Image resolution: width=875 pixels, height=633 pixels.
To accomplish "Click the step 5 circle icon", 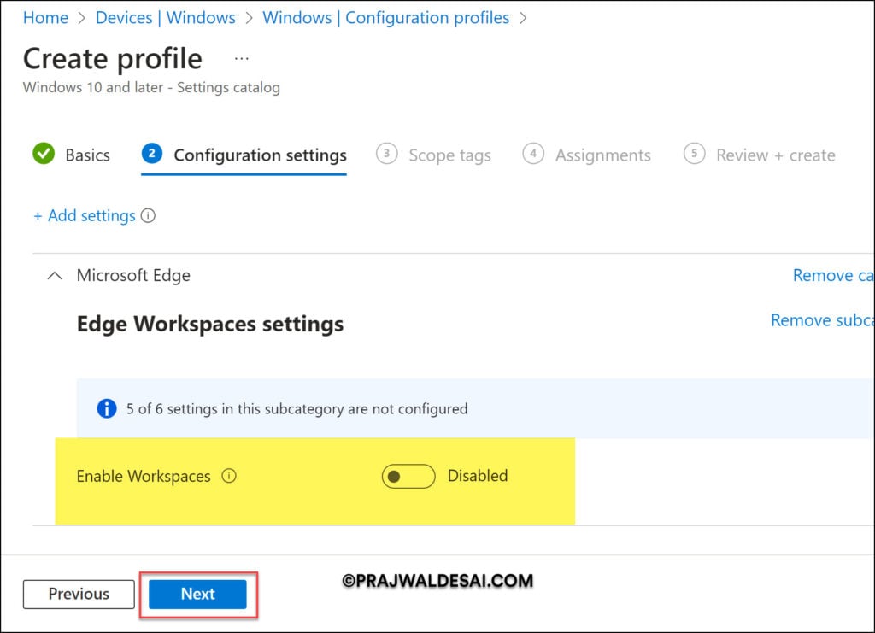I will 694,154.
